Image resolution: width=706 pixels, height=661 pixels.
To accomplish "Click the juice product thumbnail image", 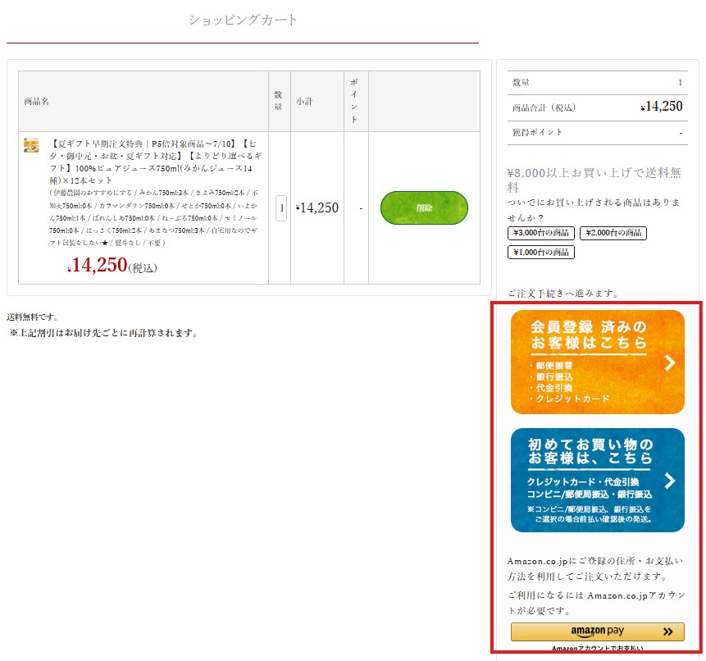I will [x=31, y=145].
